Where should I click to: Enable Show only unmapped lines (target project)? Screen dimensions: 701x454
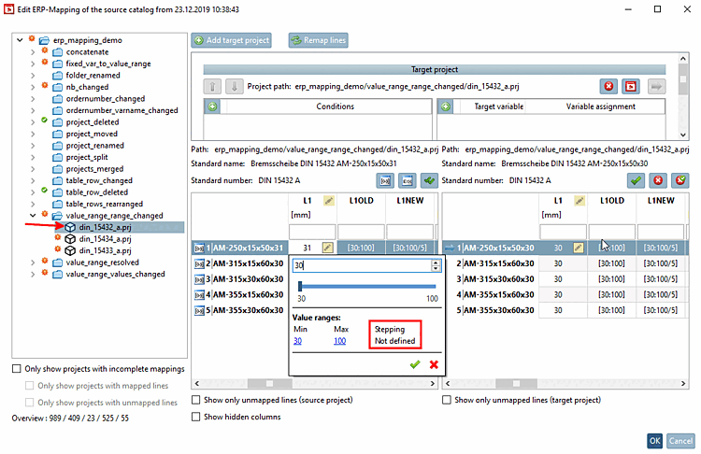(x=447, y=400)
